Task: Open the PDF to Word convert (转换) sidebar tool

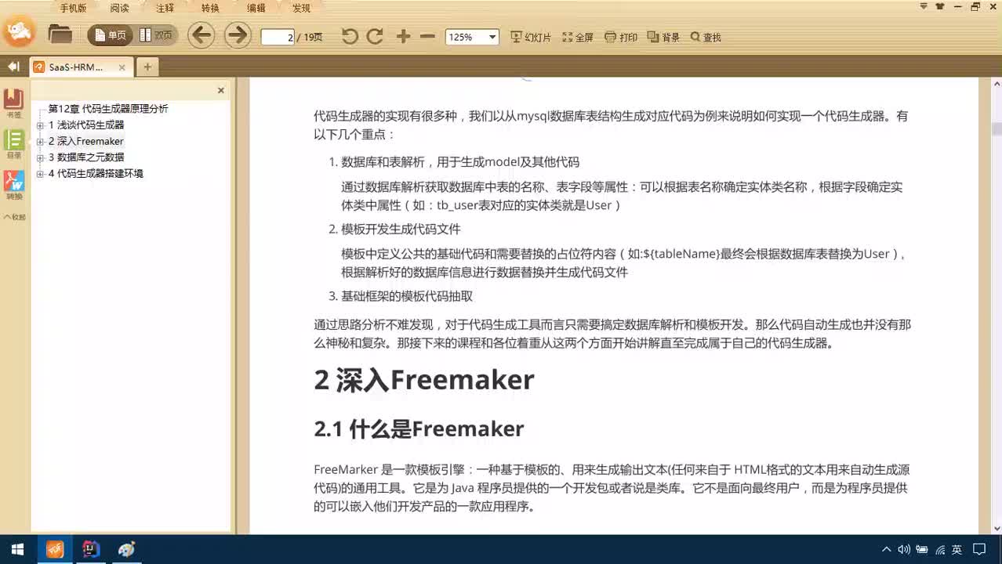Action: click(x=14, y=186)
